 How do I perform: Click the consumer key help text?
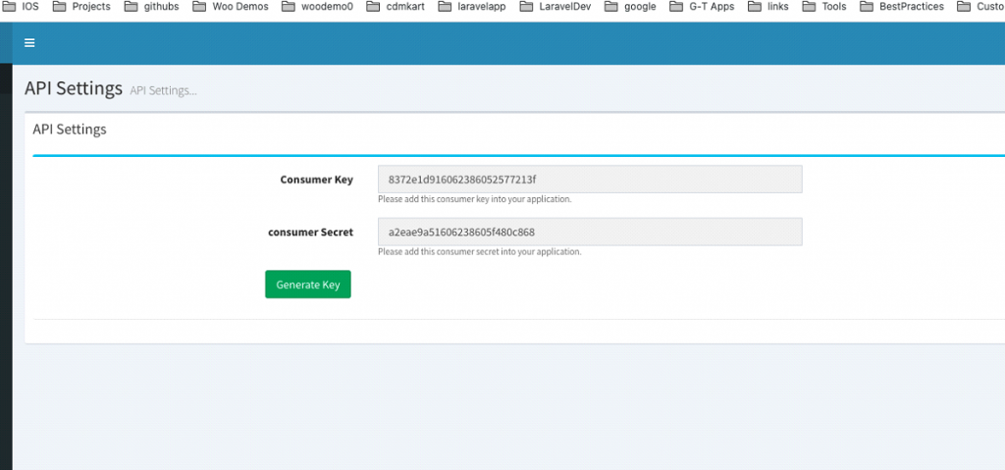474,199
